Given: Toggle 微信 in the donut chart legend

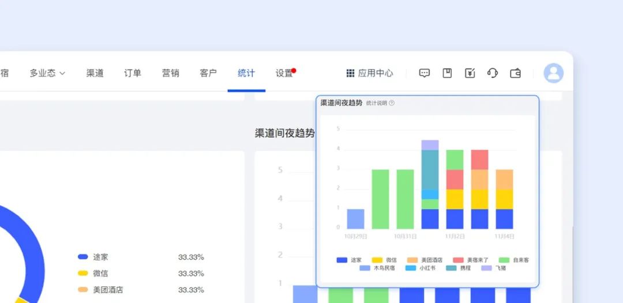Looking at the screenshot, I should pyautogui.click(x=93, y=273).
